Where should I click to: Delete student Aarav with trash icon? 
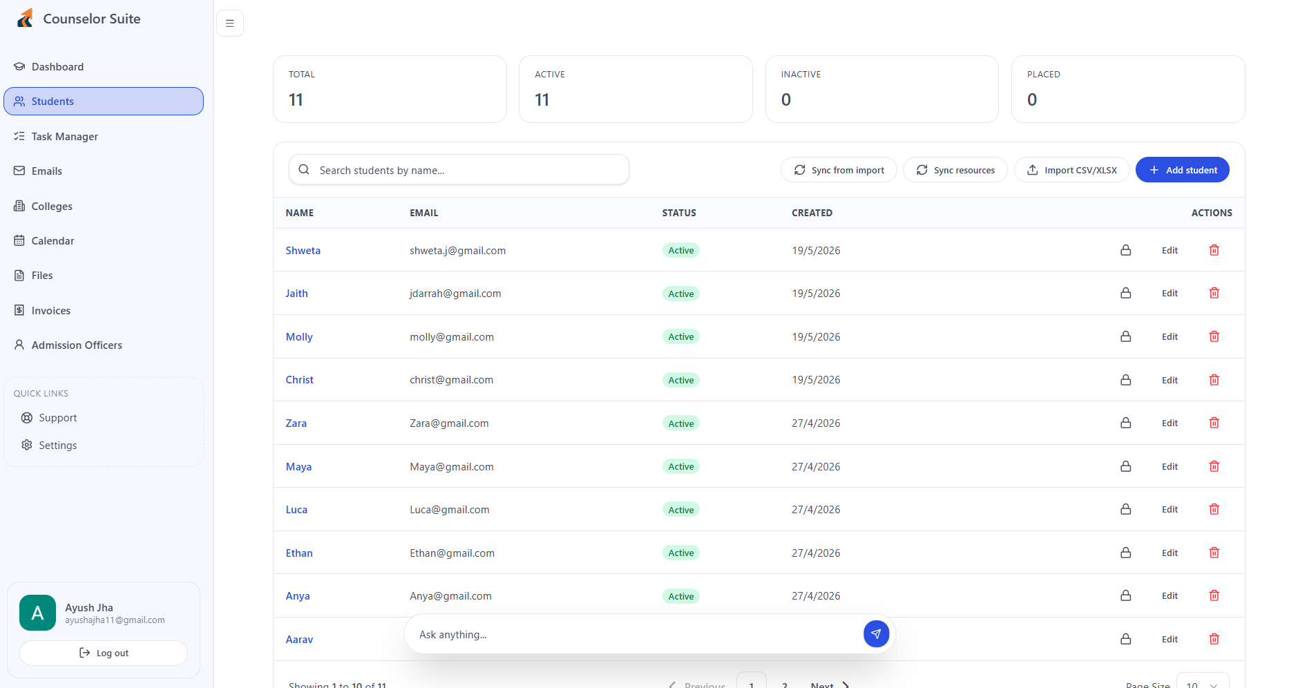1214,639
